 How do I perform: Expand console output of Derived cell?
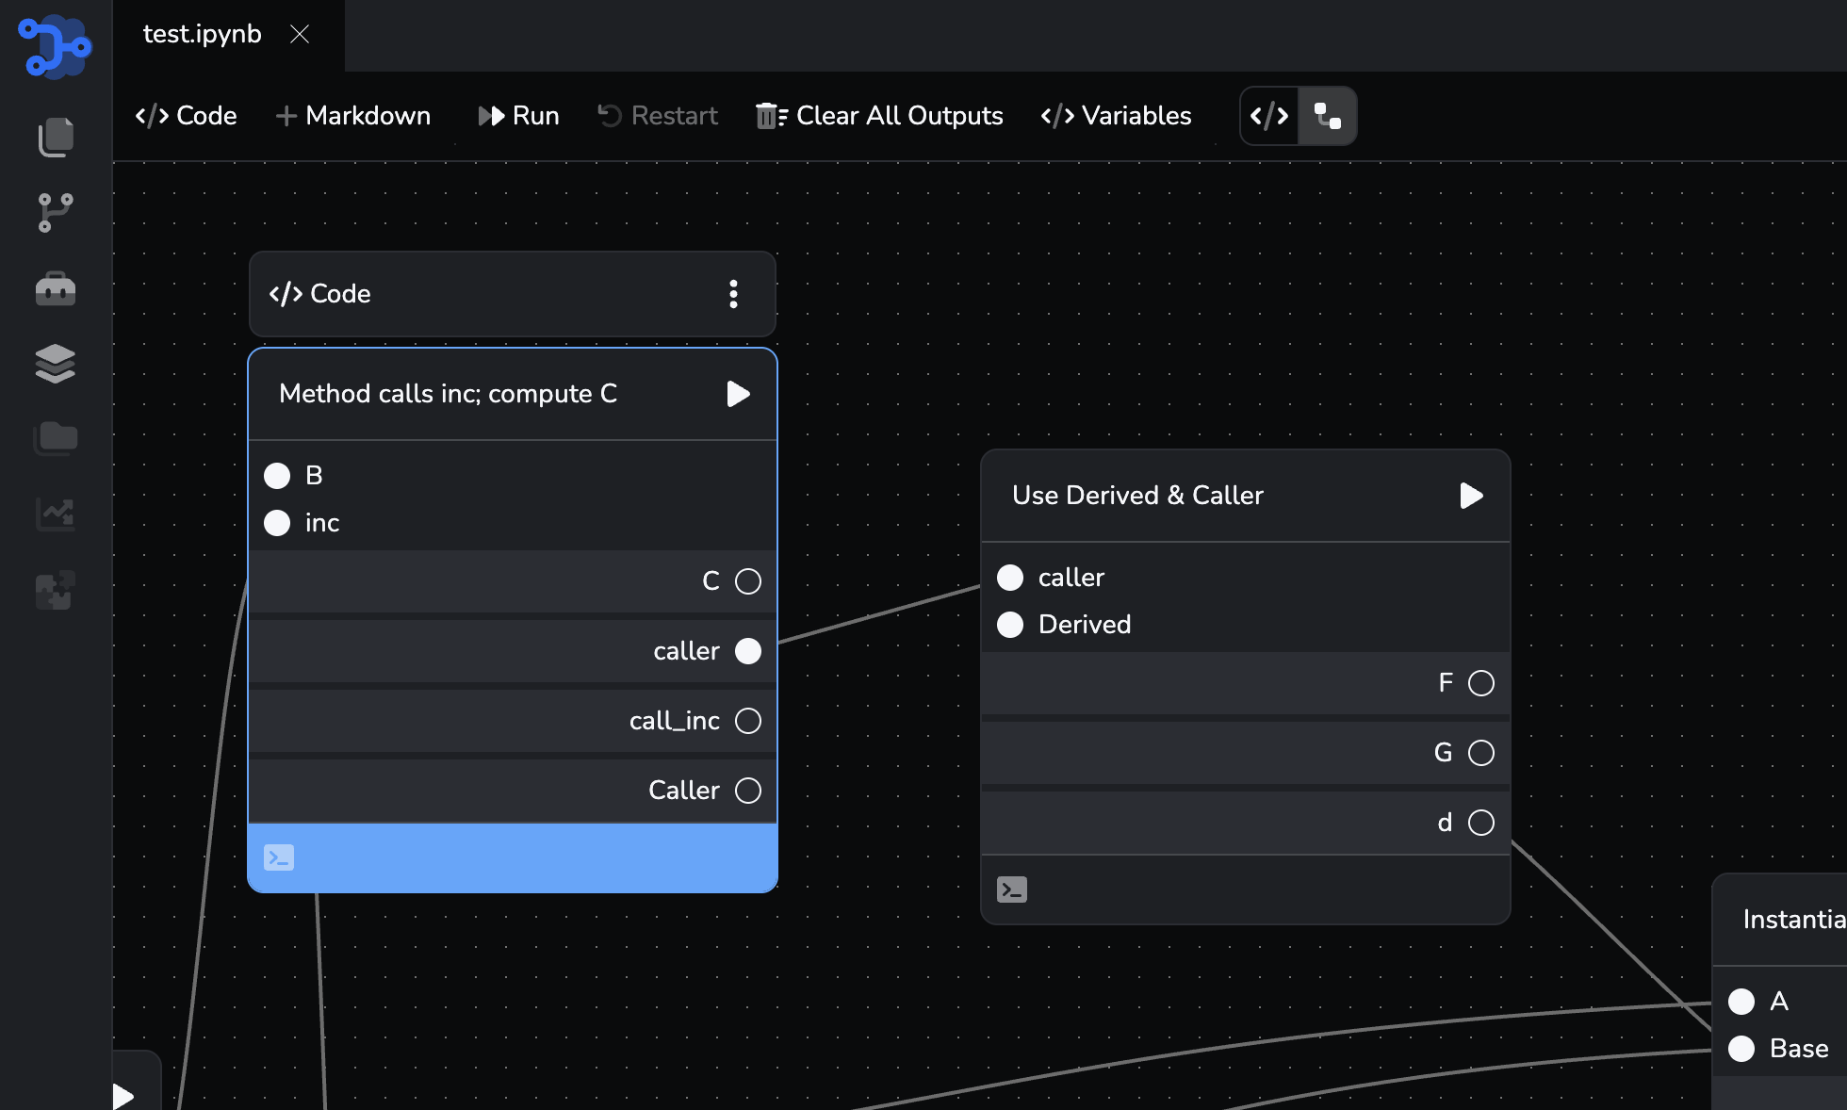1012,890
